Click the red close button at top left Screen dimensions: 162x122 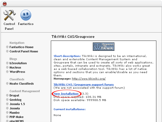click(5, 4)
